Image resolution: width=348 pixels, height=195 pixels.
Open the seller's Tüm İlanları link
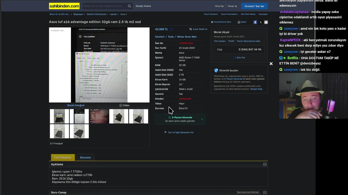tap(220, 41)
